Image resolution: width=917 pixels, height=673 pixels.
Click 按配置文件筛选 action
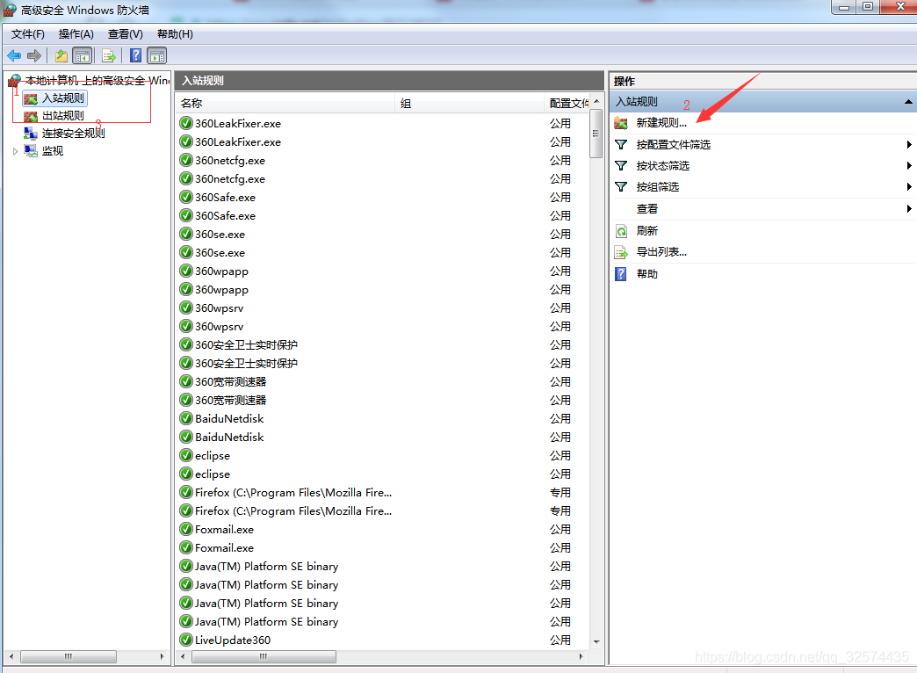pos(673,145)
